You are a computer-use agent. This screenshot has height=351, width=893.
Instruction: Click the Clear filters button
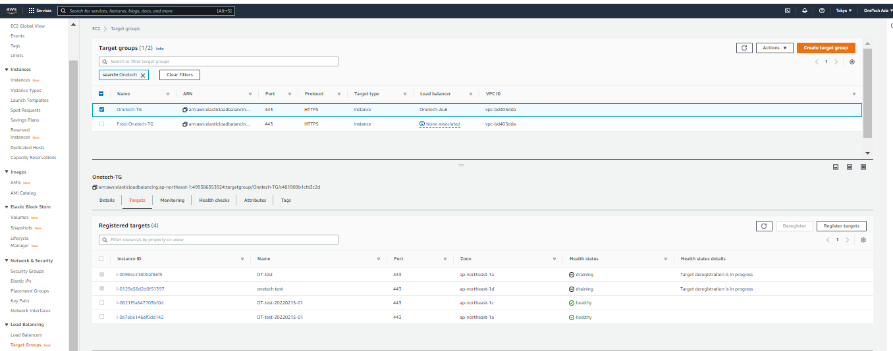[180, 75]
